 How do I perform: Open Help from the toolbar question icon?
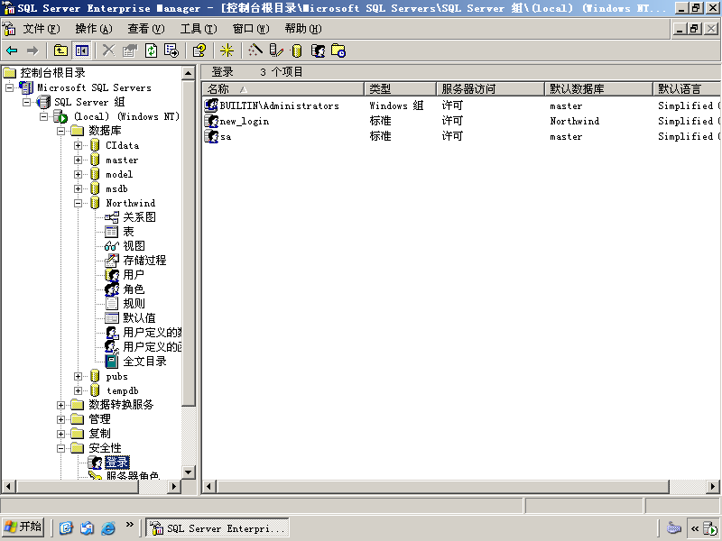(199, 50)
